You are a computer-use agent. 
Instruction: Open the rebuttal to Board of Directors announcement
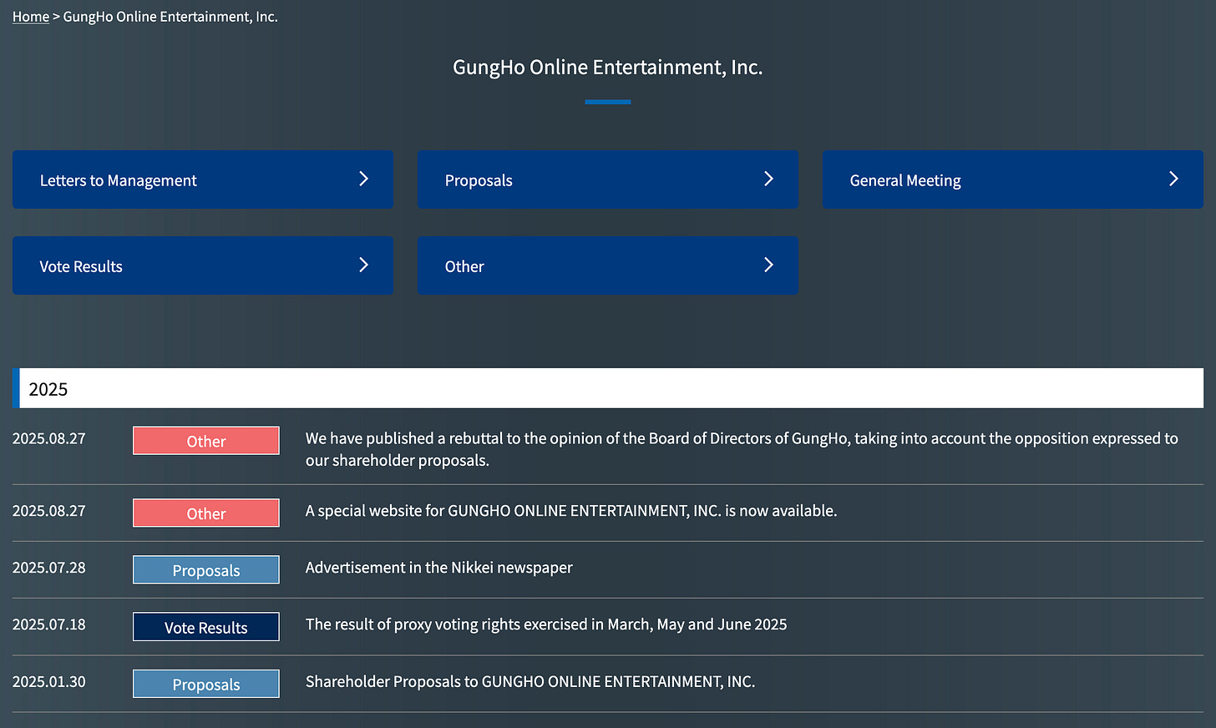click(x=742, y=449)
